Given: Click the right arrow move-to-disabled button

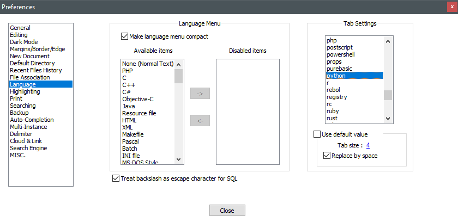Looking at the screenshot, I should (200, 94).
